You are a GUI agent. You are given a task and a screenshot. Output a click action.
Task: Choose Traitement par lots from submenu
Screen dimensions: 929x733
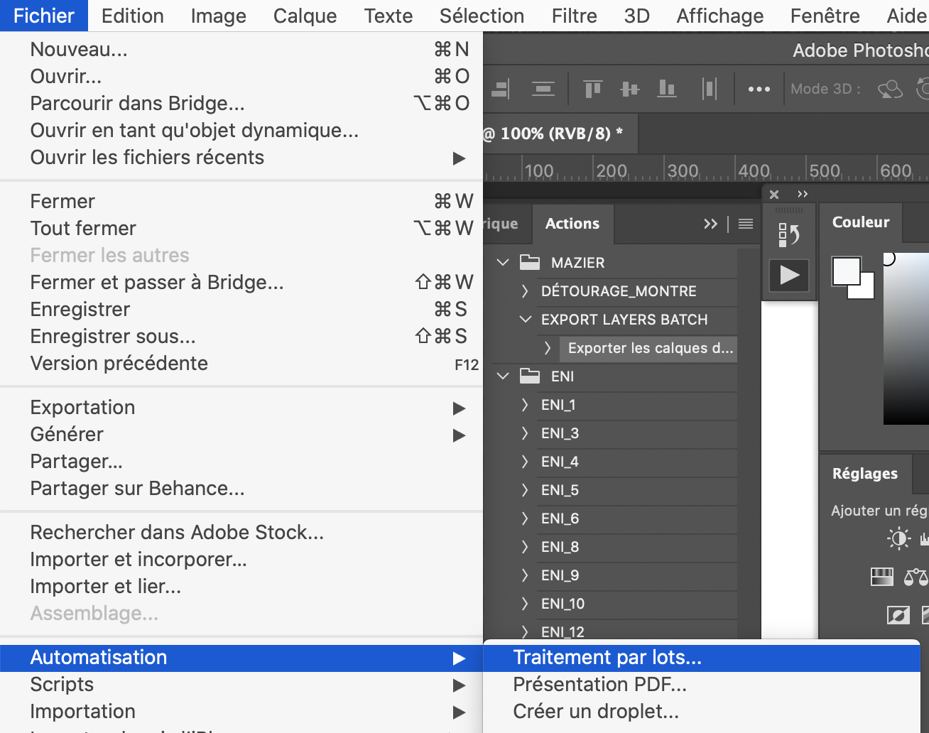tap(607, 658)
